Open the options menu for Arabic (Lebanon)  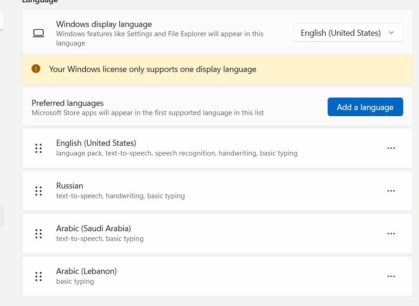click(x=391, y=276)
